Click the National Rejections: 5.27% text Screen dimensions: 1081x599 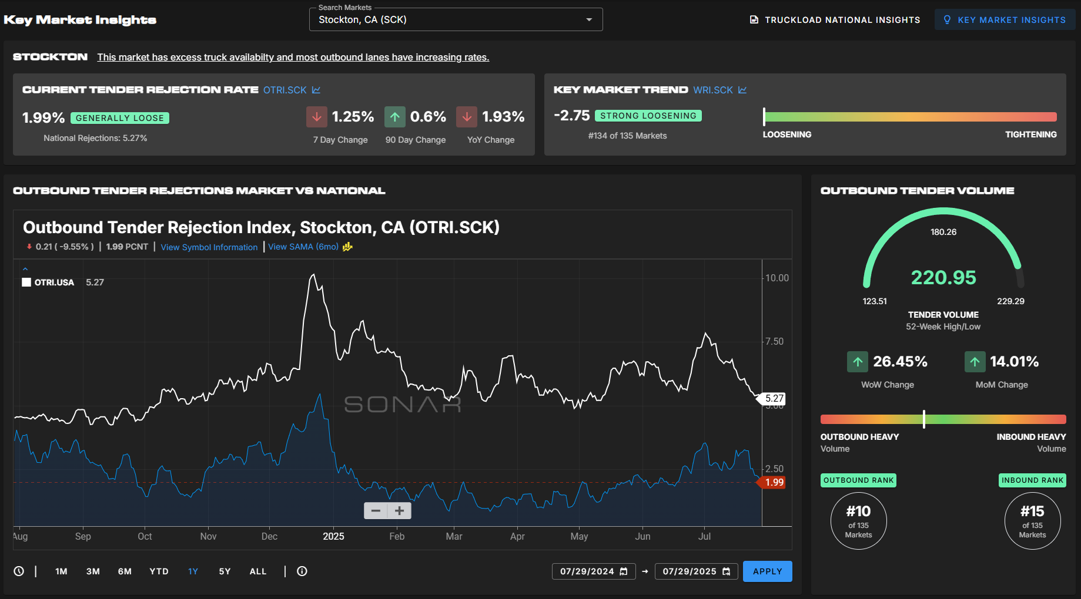coord(95,138)
